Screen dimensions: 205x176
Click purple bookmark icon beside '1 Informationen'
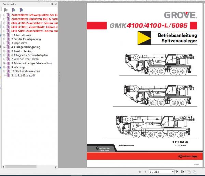pos(8,35)
